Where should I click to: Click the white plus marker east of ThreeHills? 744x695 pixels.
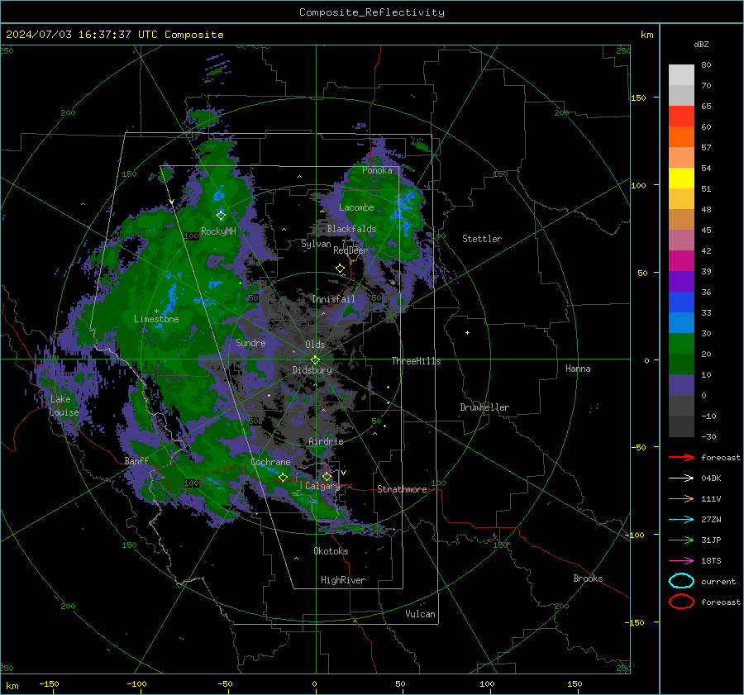(x=467, y=332)
